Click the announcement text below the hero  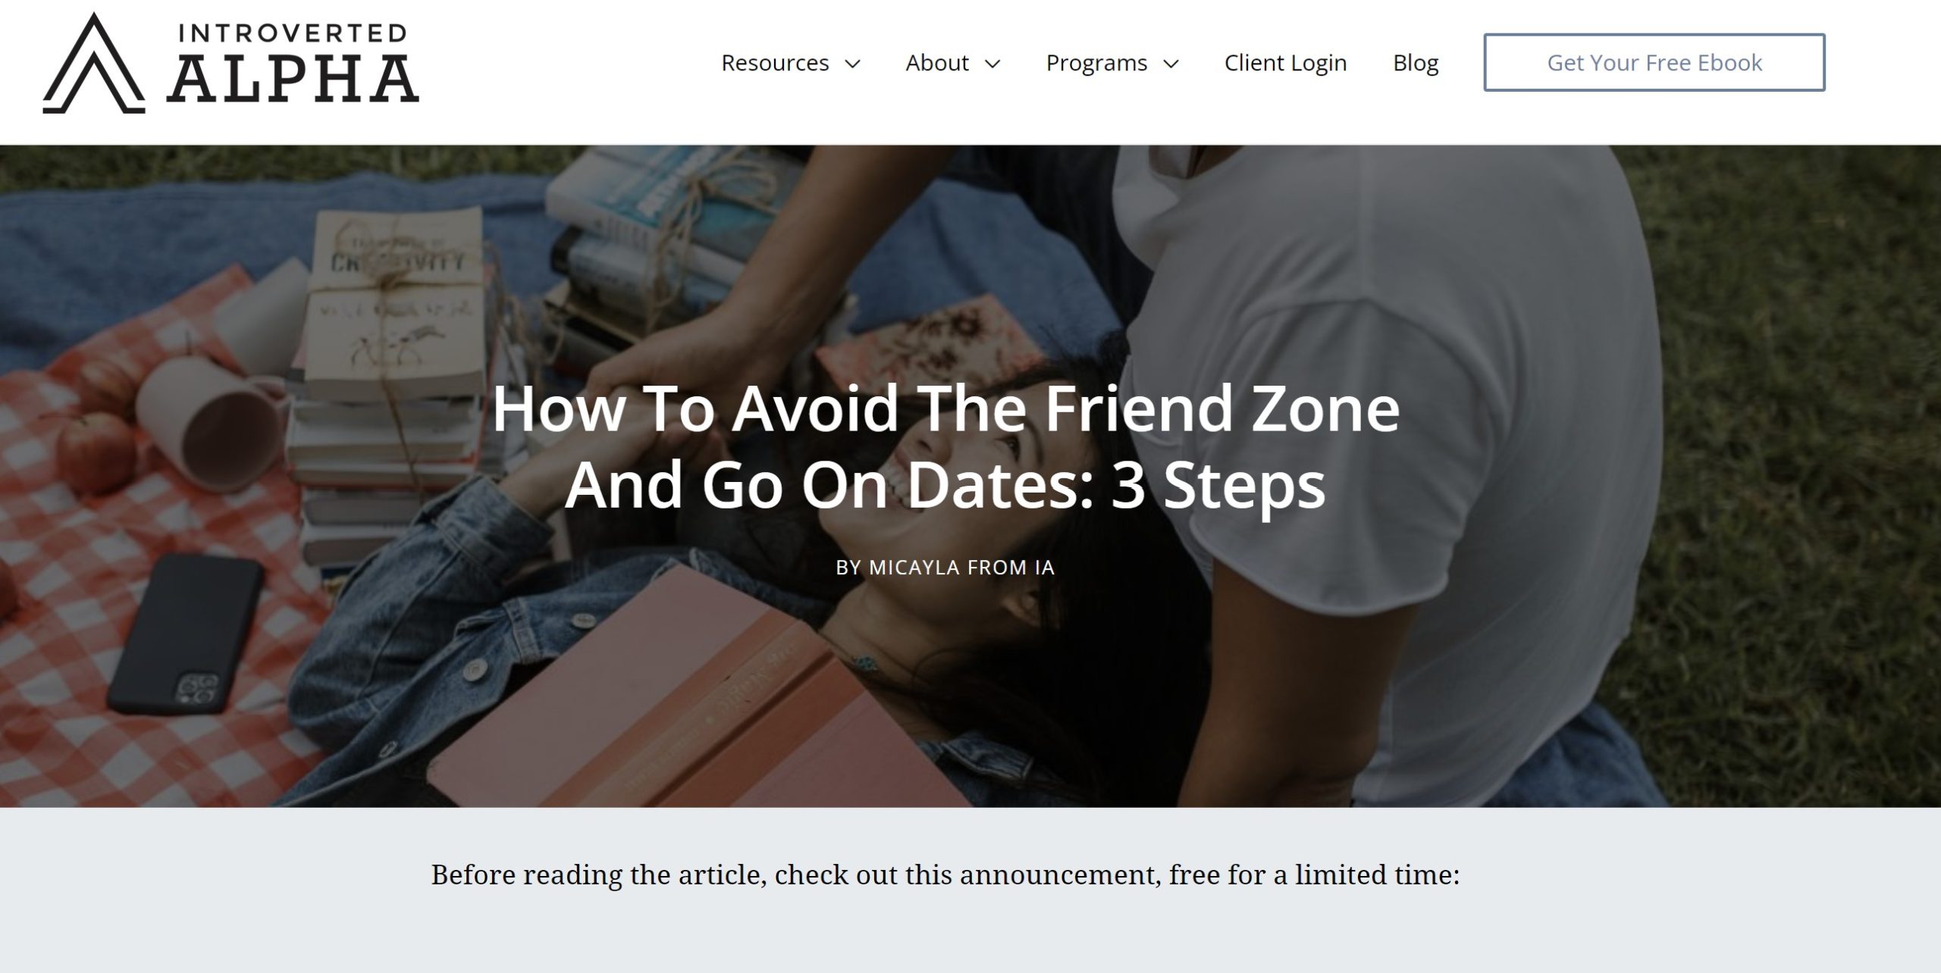pos(945,875)
